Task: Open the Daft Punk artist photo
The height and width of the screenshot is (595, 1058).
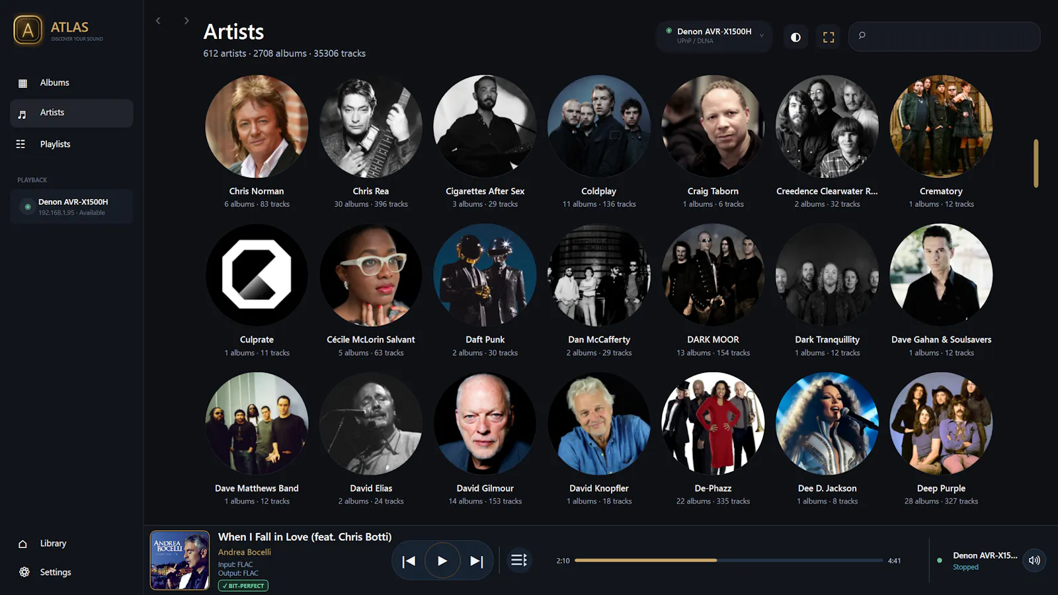Action: click(x=485, y=275)
